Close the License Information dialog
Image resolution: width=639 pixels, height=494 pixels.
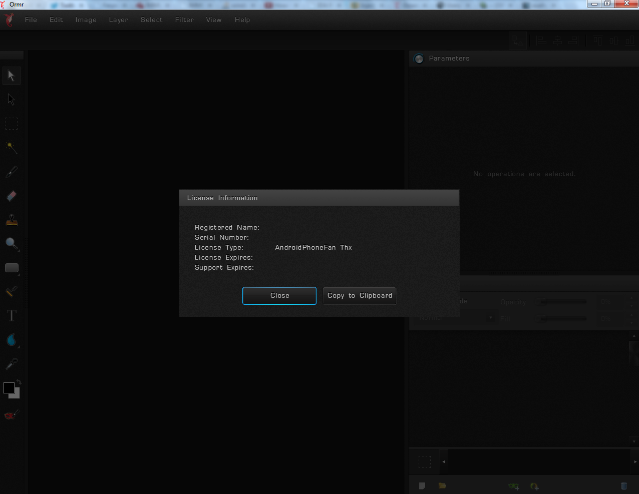coord(279,296)
